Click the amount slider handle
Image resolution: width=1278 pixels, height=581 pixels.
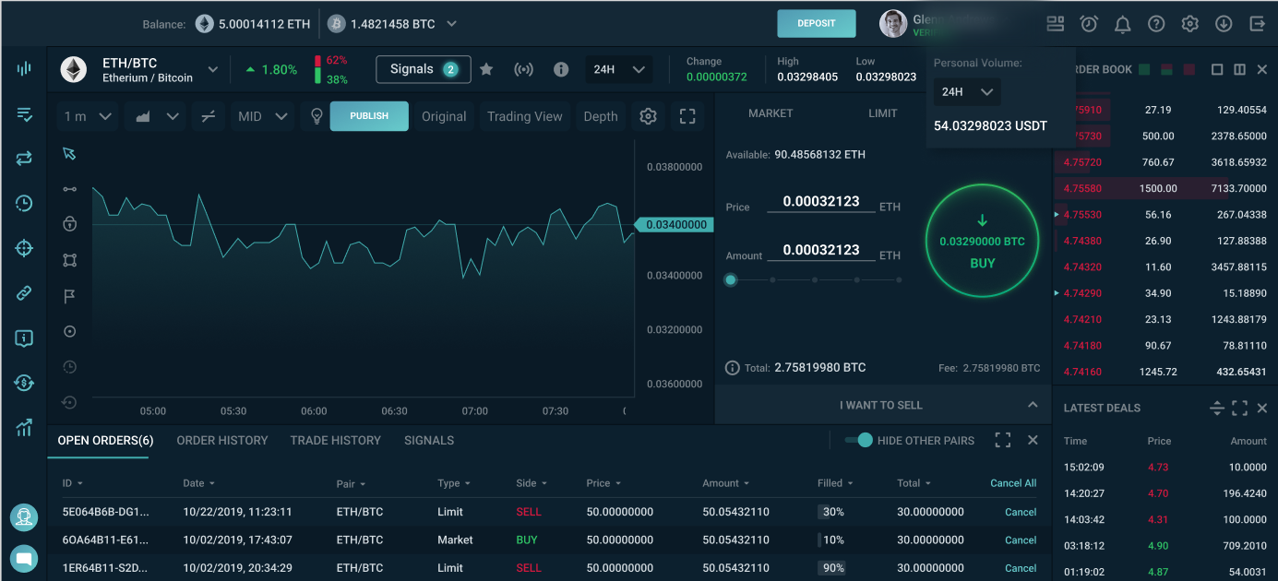pyautogui.click(x=731, y=279)
